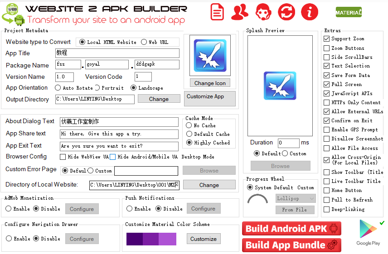Click the green MATERIAL theme badge
388x254 pixels.
pos(349,12)
